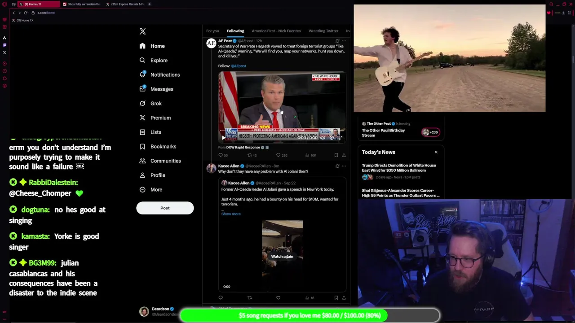Click the green song requests progress bar
Viewport: 575px width, 323px height.
pyautogui.click(x=310, y=315)
